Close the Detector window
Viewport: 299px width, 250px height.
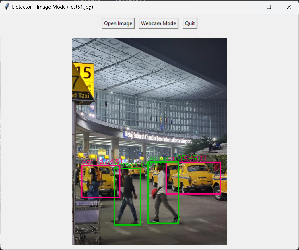(289, 7)
